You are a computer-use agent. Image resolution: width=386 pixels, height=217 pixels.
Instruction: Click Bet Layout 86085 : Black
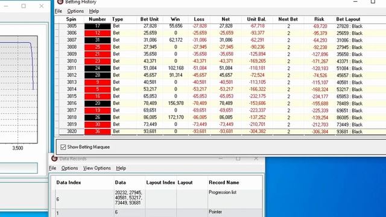click(x=350, y=118)
